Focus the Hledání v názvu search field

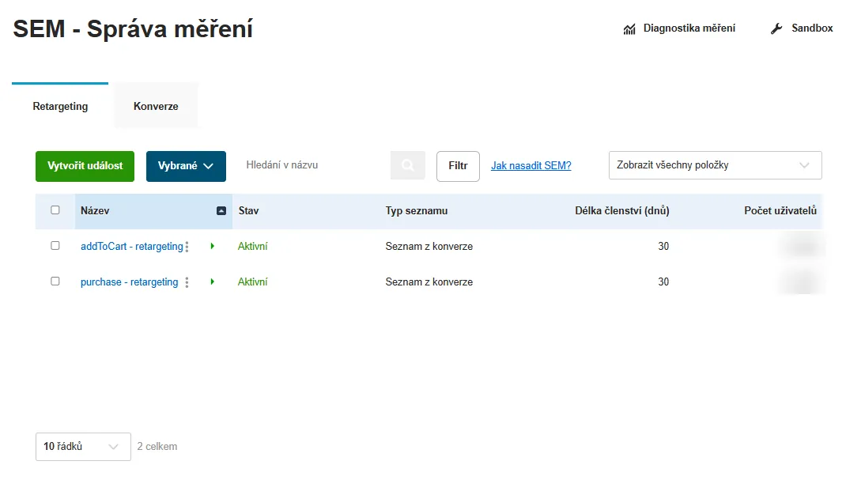pyautogui.click(x=315, y=165)
